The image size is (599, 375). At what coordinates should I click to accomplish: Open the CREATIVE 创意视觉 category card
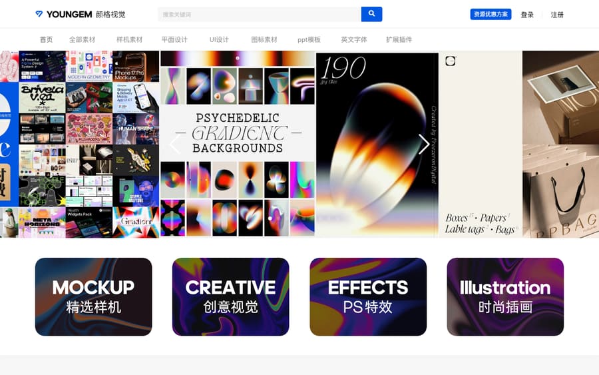point(231,296)
